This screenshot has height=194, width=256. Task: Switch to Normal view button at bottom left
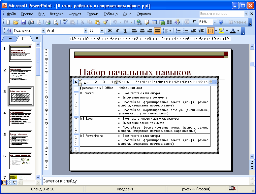click(x=4, y=182)
